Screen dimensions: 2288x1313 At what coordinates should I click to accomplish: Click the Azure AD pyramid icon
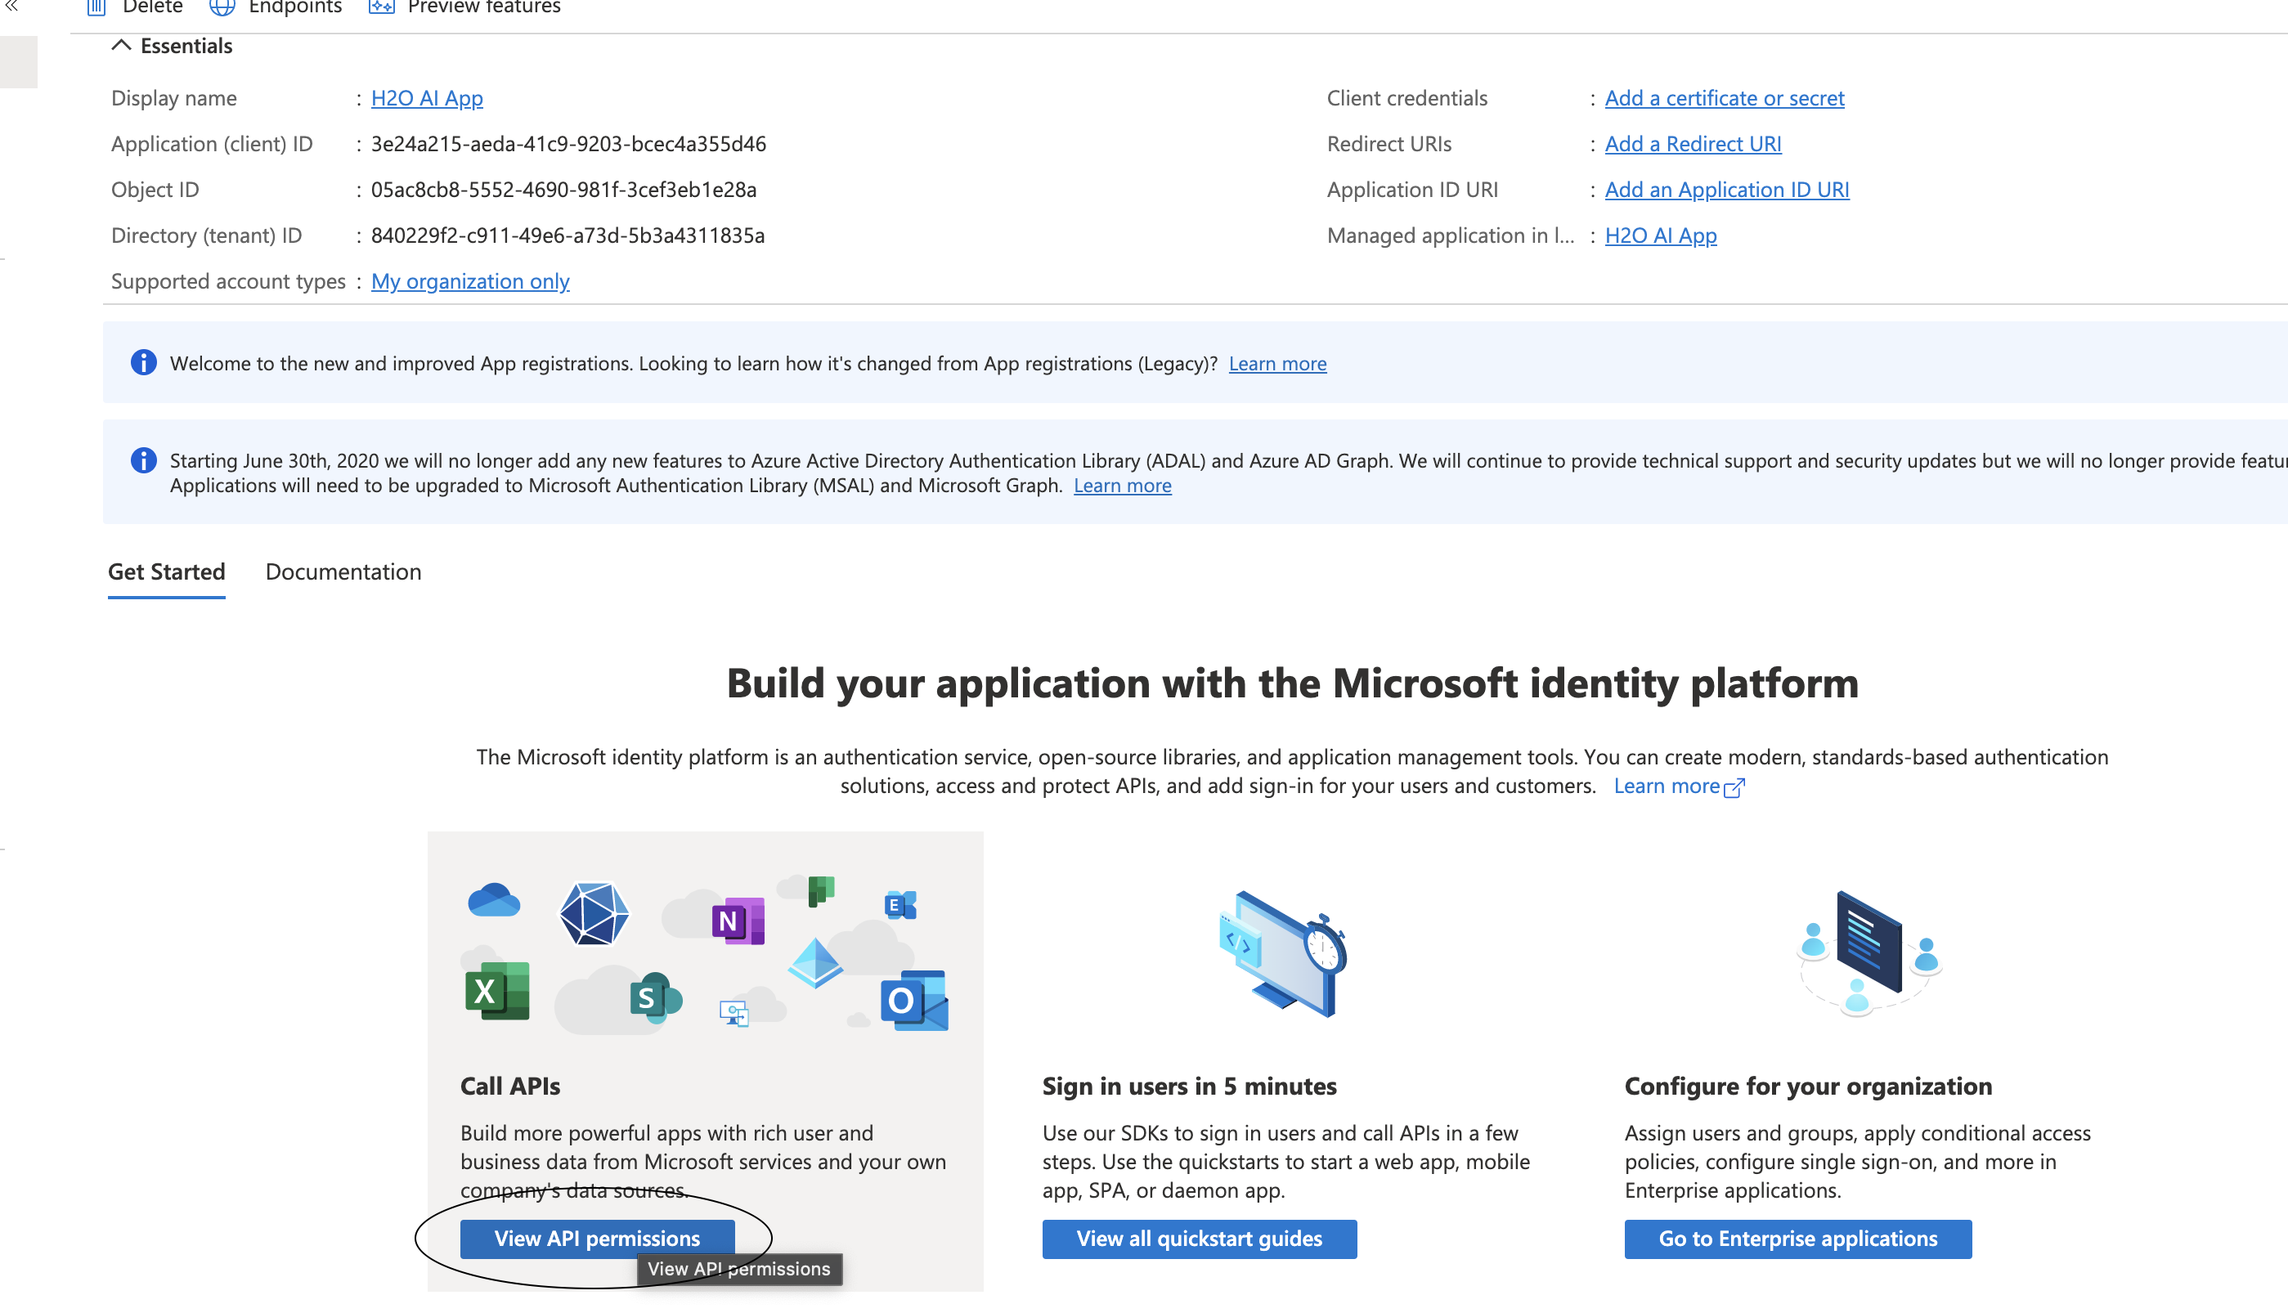point(815,963)
